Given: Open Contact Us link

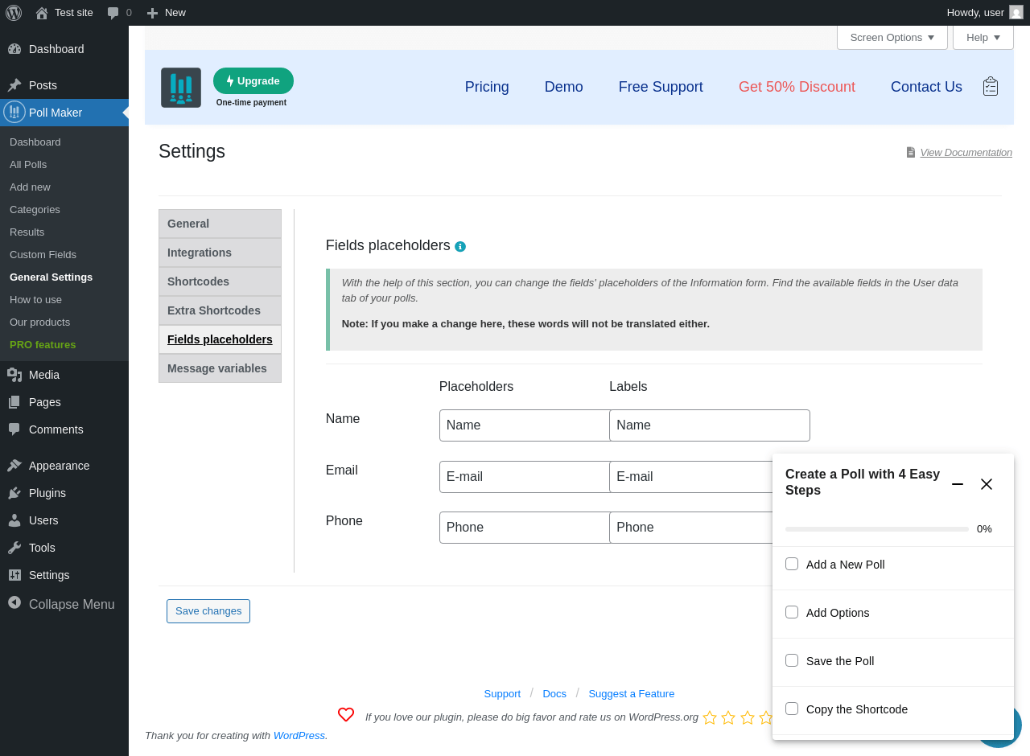Looking at the screenshot, I should coord(926,87).
